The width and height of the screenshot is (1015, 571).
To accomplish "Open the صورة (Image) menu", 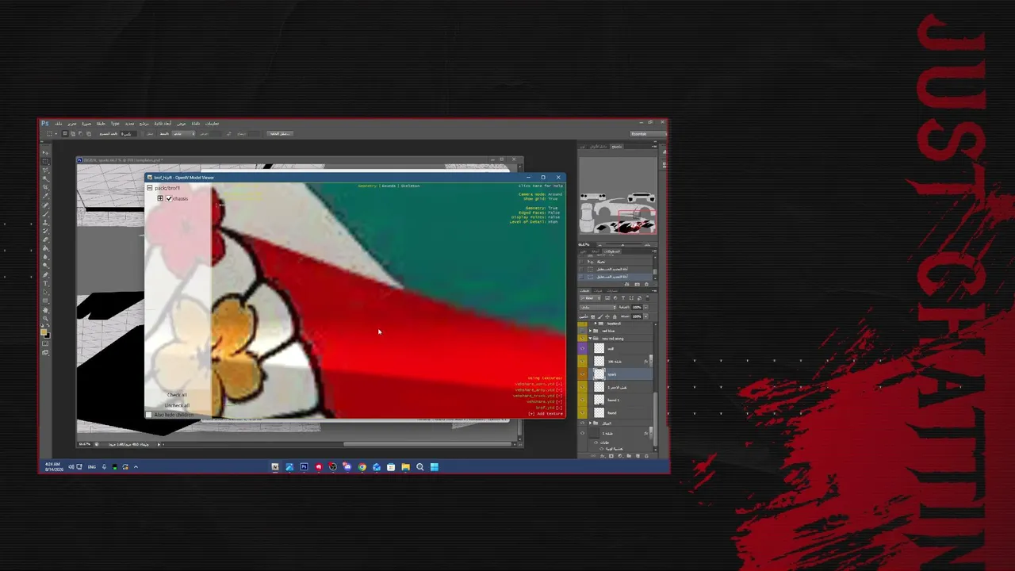I will (86, 124).
